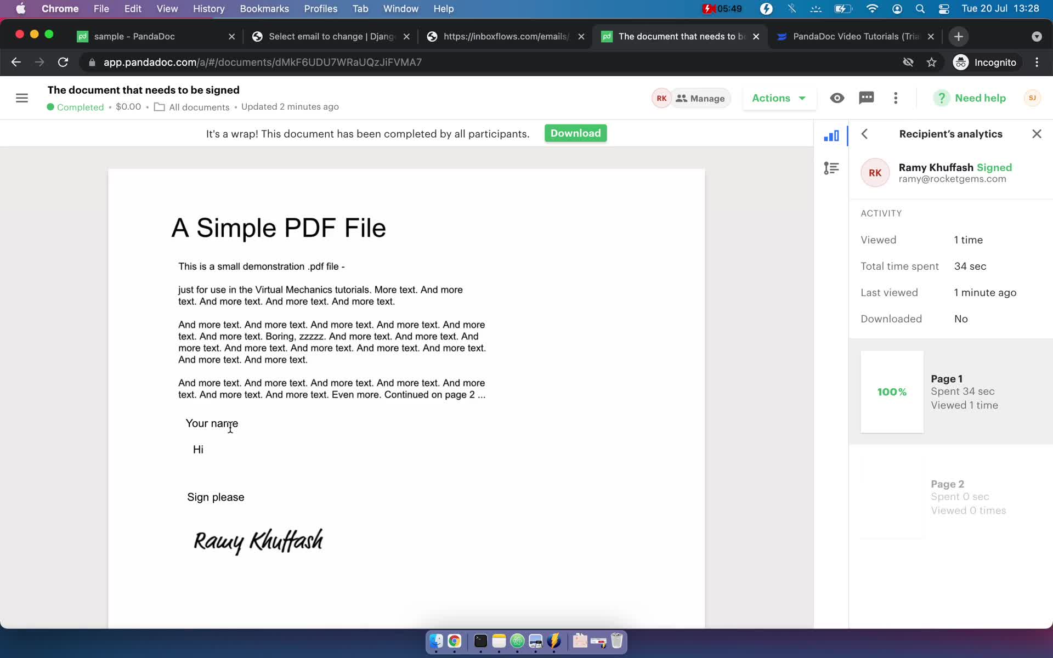
Task: Click the Ramy Khuffash recipient profile
Action: pyautogui.click(x=952, y=172)
